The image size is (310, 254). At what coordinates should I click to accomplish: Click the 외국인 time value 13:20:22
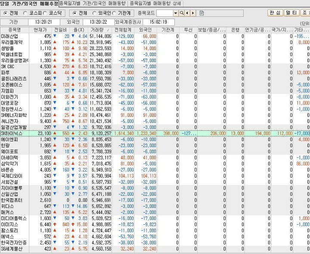coord(98,22)
